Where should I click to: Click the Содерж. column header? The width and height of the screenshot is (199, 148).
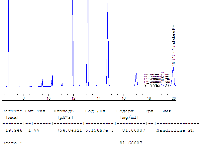(x=126, y=111)
